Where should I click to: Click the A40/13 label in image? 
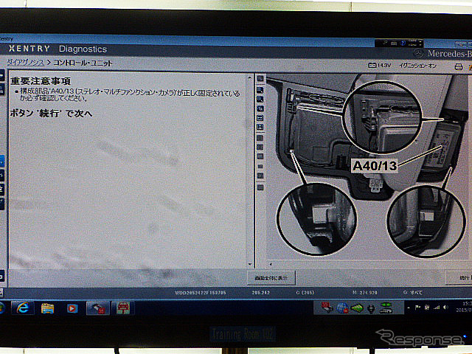[x=375, y=165]
